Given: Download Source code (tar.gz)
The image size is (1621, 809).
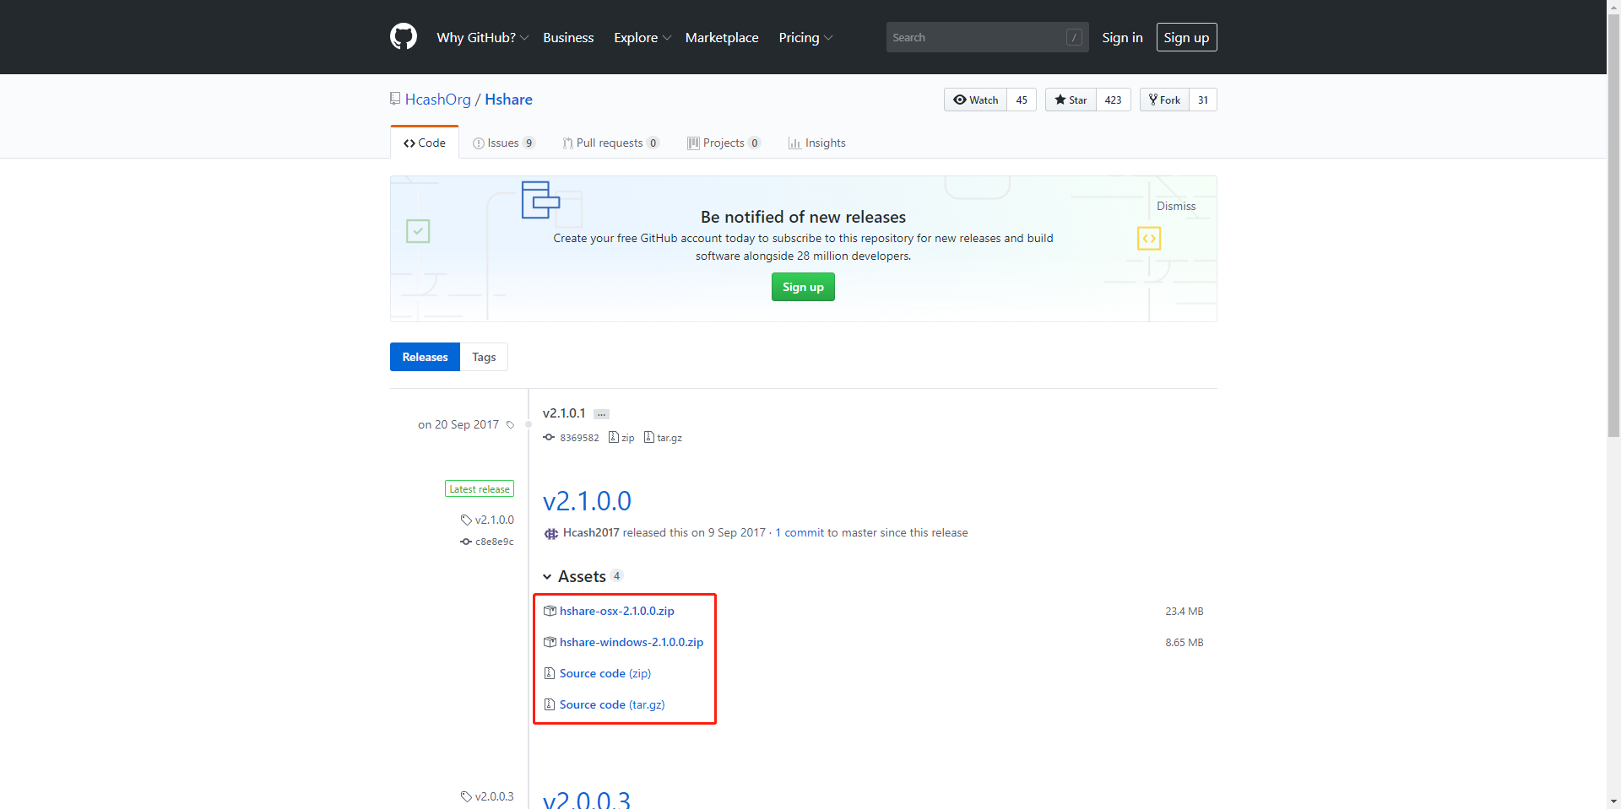Looking at the screenshot, I should (x=612, y=704).
